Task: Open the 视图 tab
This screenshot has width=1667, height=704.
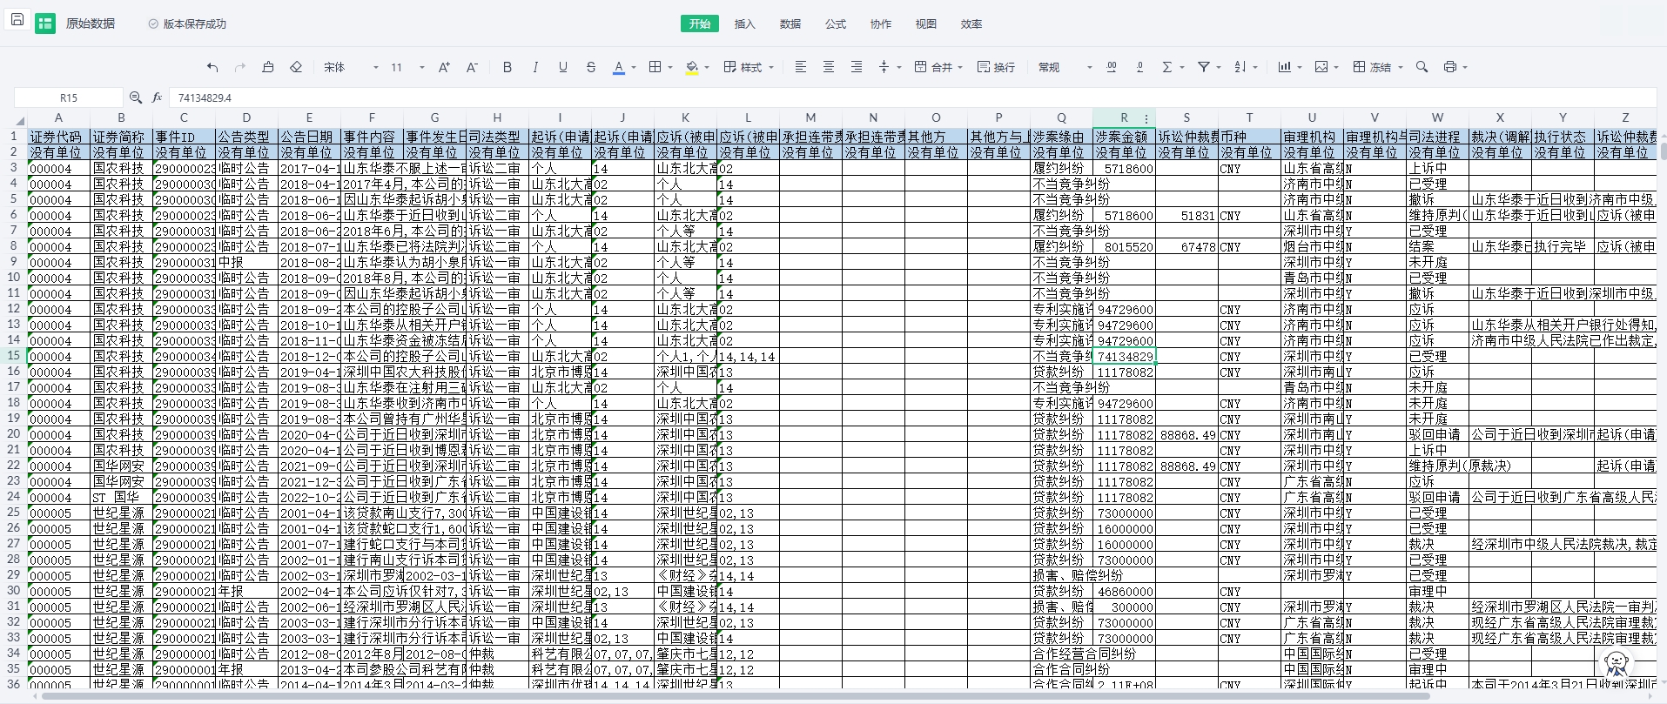Action: point(926,23)
